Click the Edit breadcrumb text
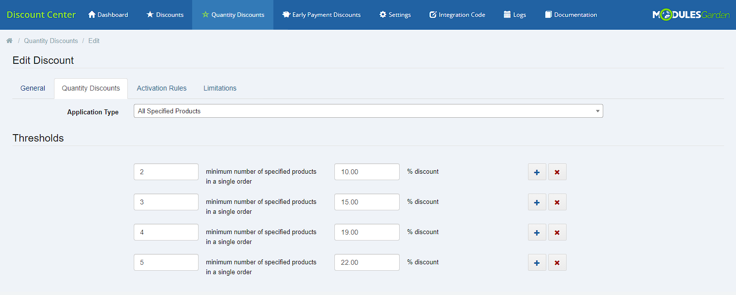The image size is (736, 295). tap(94, 41)
